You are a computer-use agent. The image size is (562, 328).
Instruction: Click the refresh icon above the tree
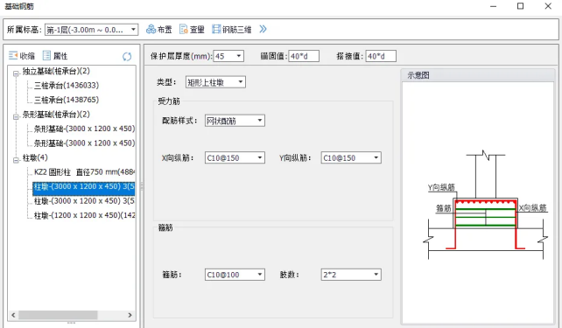tap(127, 56)
